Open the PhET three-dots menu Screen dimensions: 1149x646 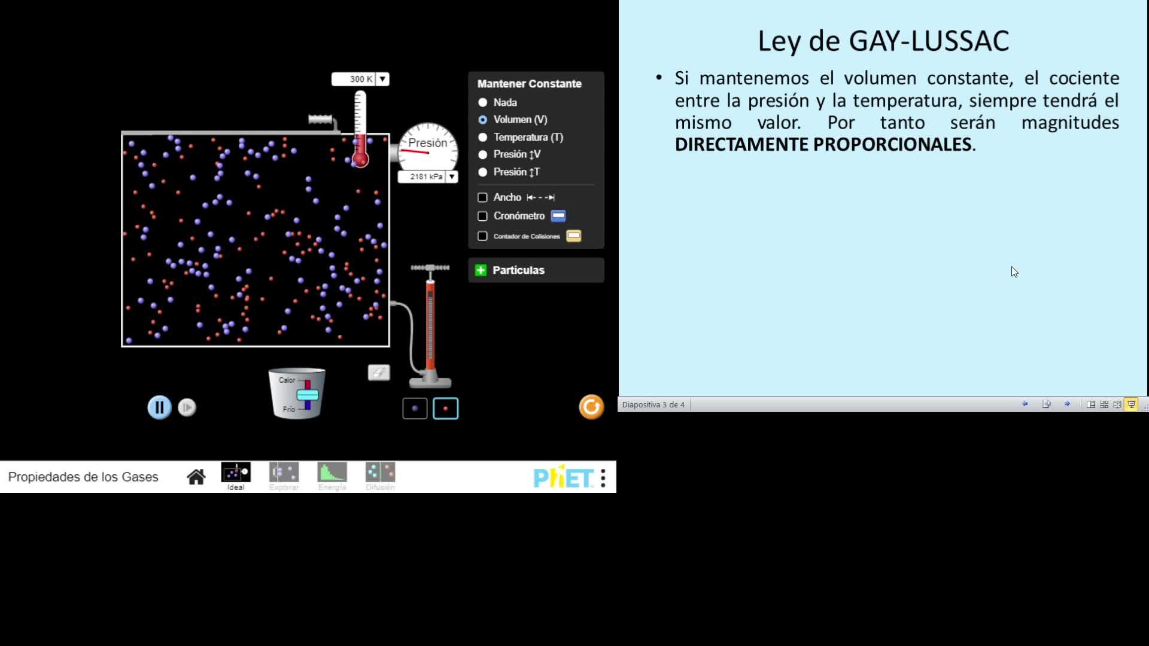(x=603, y=477)
